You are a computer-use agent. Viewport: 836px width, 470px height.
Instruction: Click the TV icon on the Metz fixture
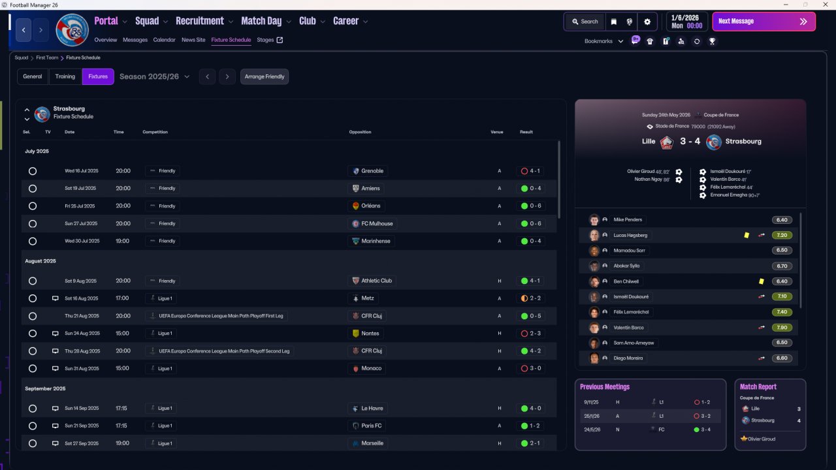(x=56, y=298)
